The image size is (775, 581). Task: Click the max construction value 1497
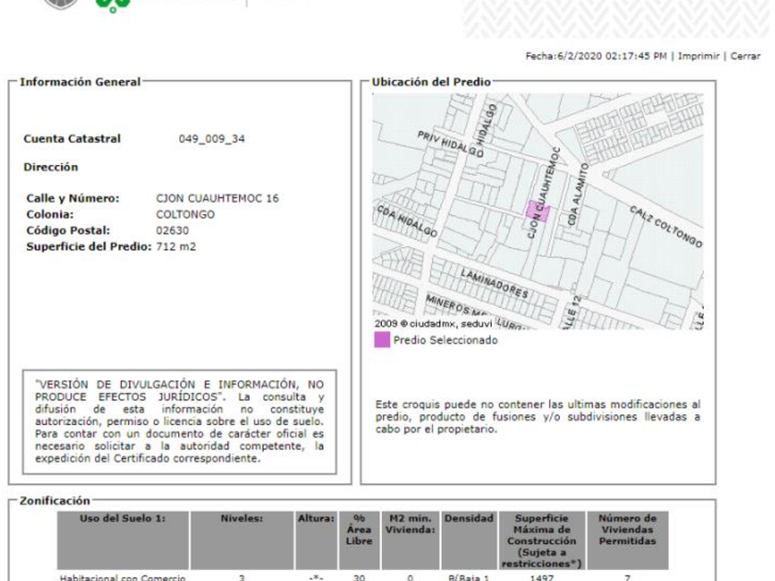[x=542, y=577]
